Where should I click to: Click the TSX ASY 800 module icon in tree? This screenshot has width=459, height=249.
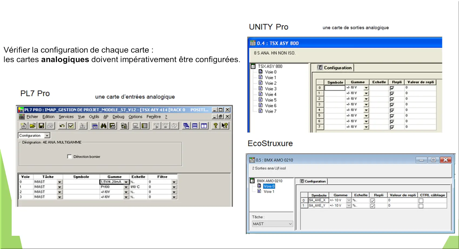[253, 66]
